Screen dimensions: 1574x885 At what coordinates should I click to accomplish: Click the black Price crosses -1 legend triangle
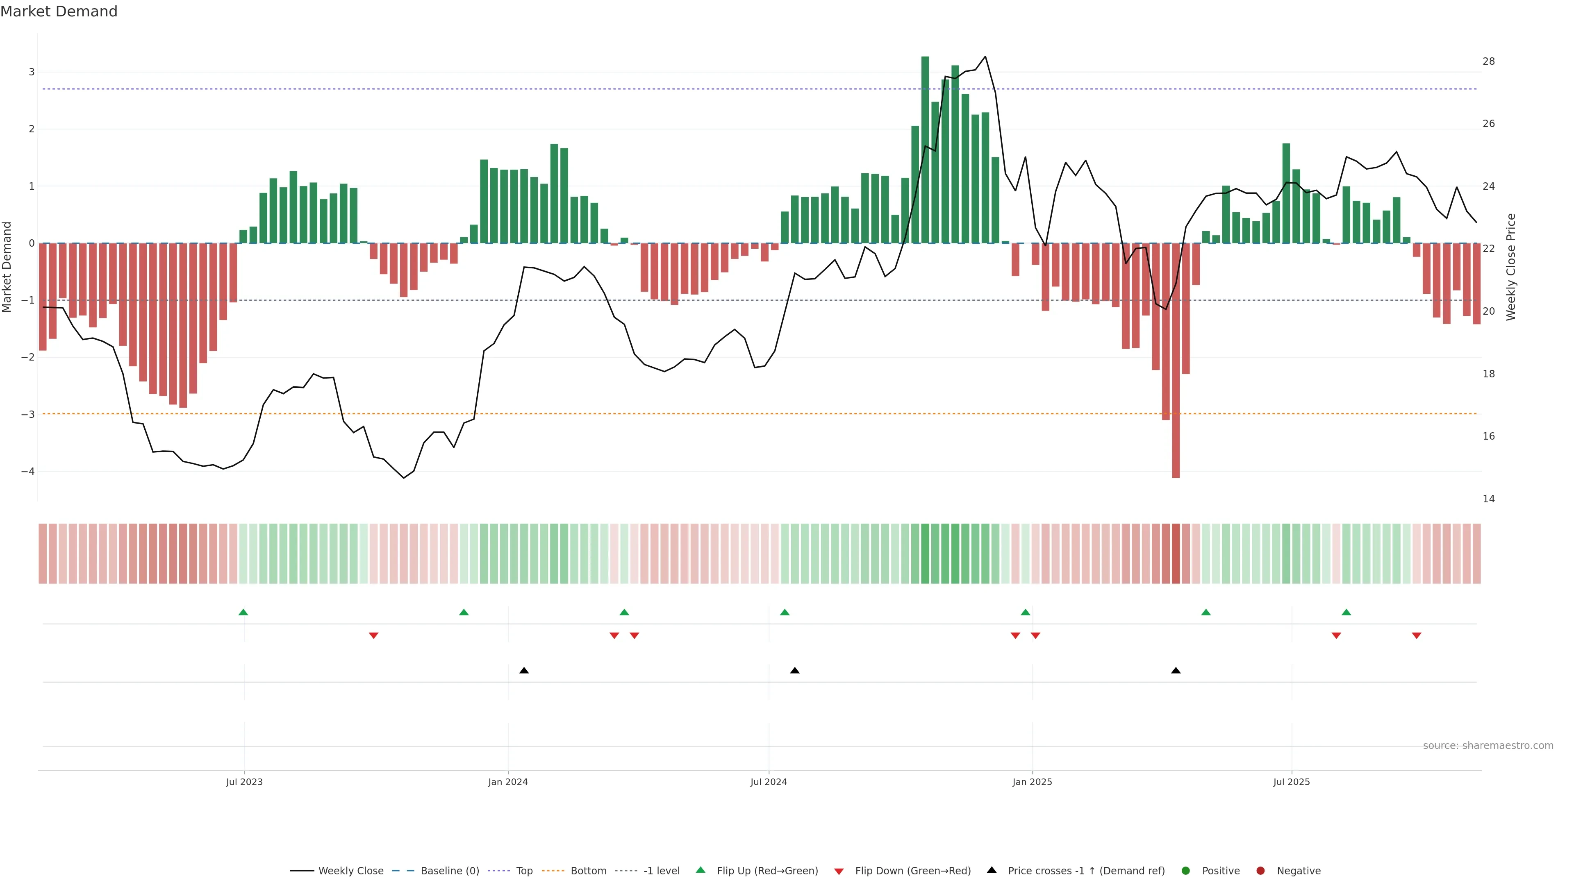pos(992,870)
